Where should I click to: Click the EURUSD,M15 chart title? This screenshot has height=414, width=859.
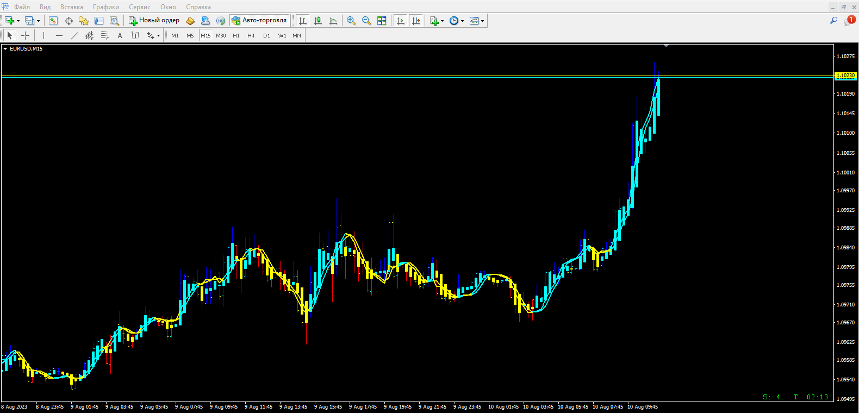coord(26,49)
